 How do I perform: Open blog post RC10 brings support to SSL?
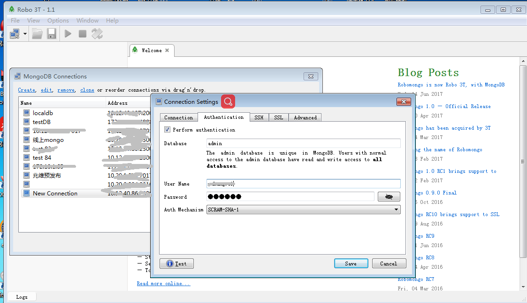457,214
